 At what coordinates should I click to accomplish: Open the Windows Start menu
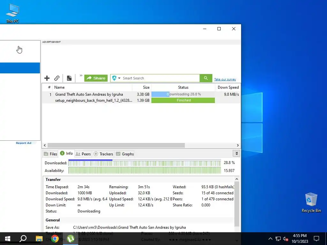(x=8, y=239)
